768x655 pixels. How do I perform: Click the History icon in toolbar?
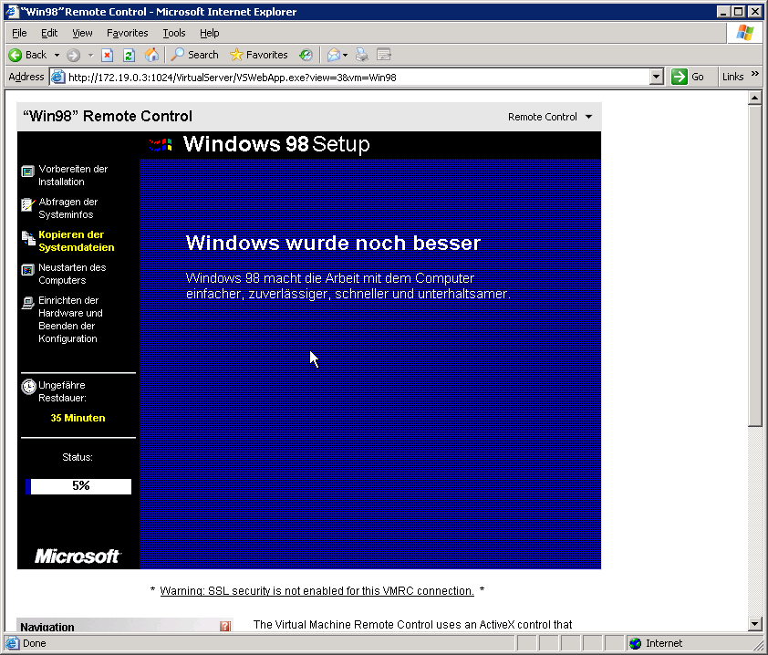[306, 55]
